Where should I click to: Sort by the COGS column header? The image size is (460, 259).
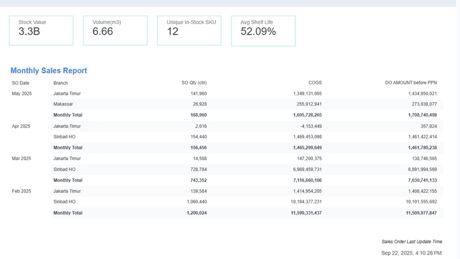pos(315,83)
